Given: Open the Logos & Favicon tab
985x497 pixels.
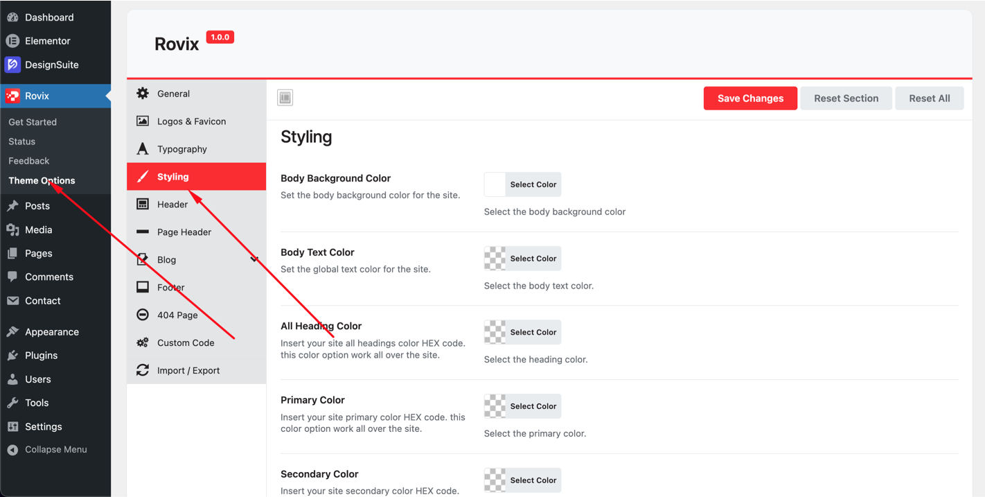Looking at the screenshot, I should (197, 121).
